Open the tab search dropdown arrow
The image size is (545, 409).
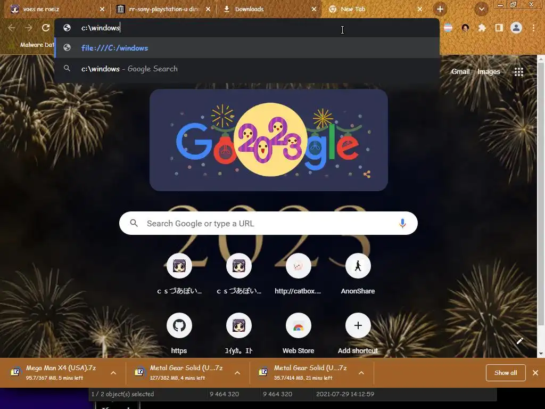[x=481, y=9]
